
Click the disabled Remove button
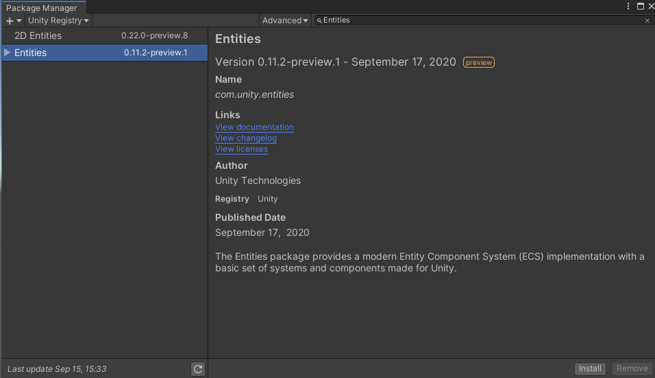[632, 368]
